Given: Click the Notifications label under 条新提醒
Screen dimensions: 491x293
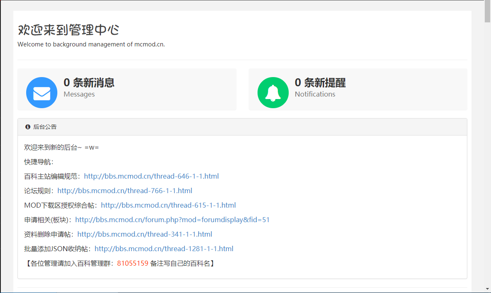Looking at the screenshot, I should coord(315,94).
